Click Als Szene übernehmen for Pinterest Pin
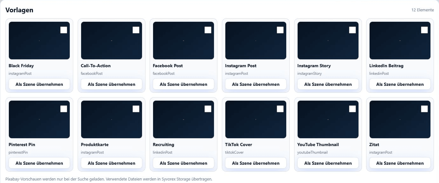Screen dimensions: 439x183 (x=39, y=163)
